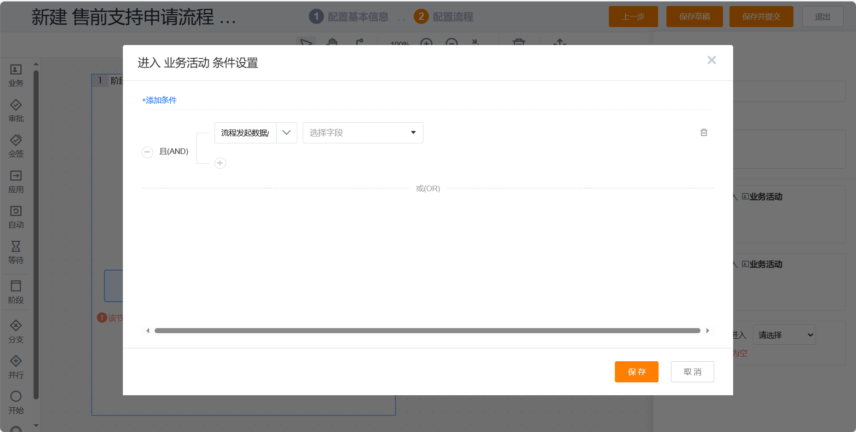Click the sidebar scroll up arrow
856x432 pixels.
click(x=36, y=64)
